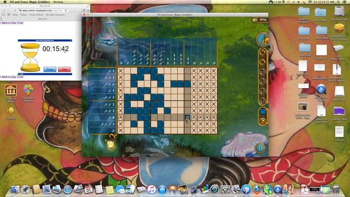
Task: Switch to the blue fill mode button
Action: (x=262, y=112)
